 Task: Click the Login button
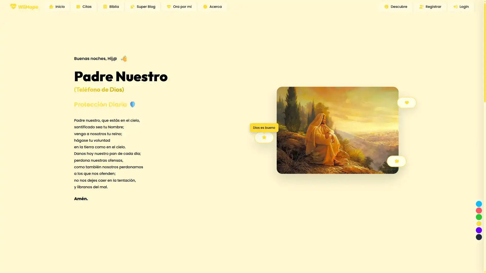click(461, 7)
